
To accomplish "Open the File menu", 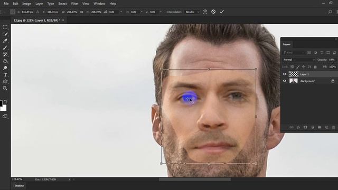I will pos(6,4).
